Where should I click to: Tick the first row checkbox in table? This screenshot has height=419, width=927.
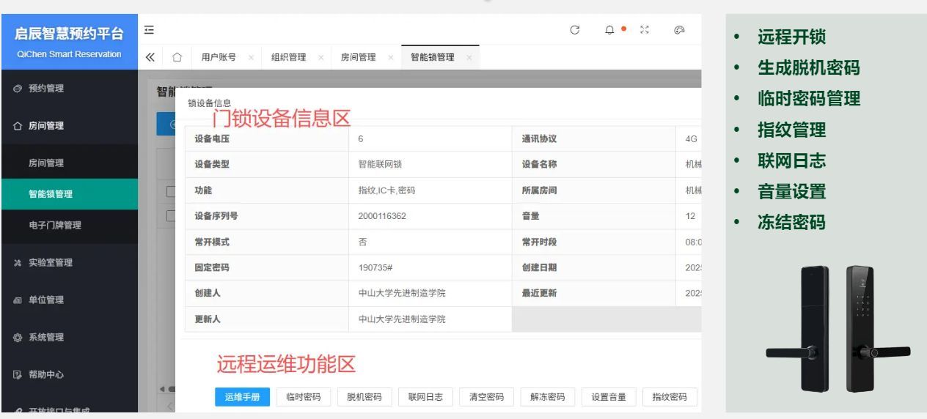tap(170, 192)
